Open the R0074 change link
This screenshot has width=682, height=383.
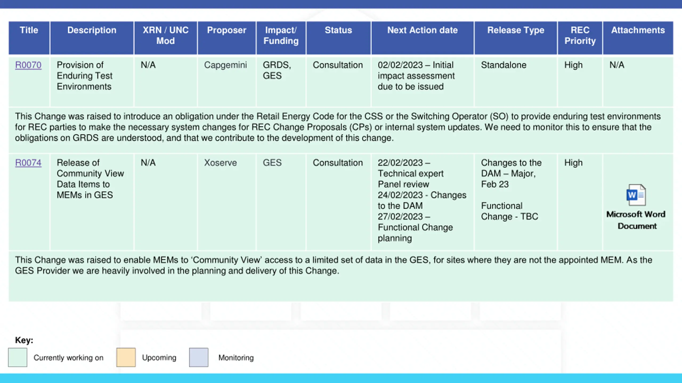pyautogui.click(x=28, y=163)
